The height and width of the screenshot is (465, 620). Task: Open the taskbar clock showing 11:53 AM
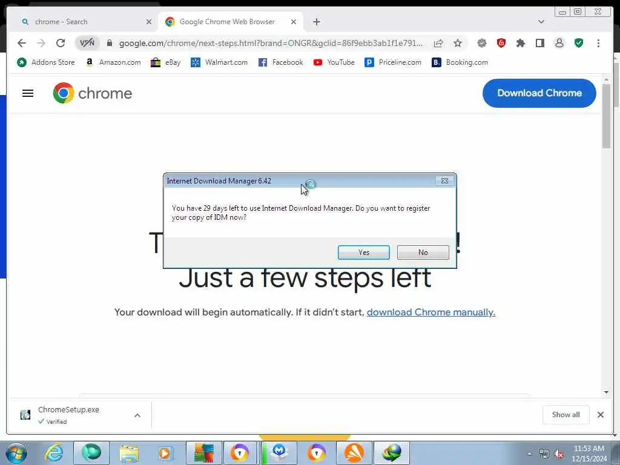point(589,453)
